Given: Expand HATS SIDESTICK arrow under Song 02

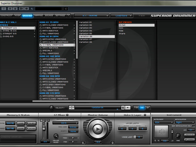Looking at the screenshot, I should point(74,48).
